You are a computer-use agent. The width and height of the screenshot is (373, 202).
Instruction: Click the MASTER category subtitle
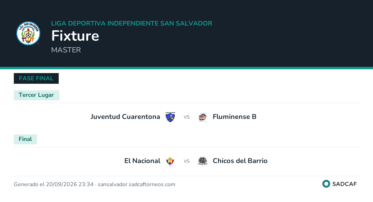[x=66, y=50]
